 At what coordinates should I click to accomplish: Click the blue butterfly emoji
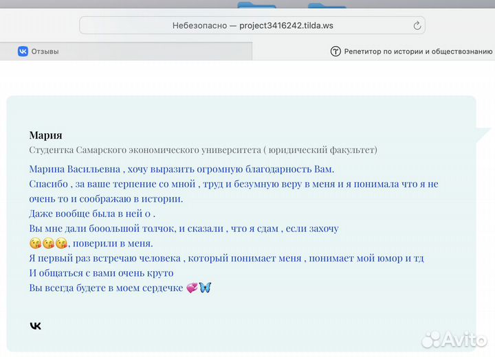pos(205,287)
